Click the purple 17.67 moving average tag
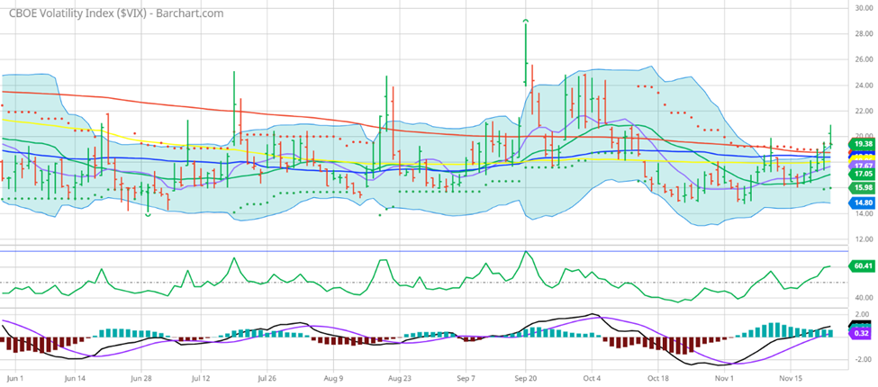 click(862, 166)
